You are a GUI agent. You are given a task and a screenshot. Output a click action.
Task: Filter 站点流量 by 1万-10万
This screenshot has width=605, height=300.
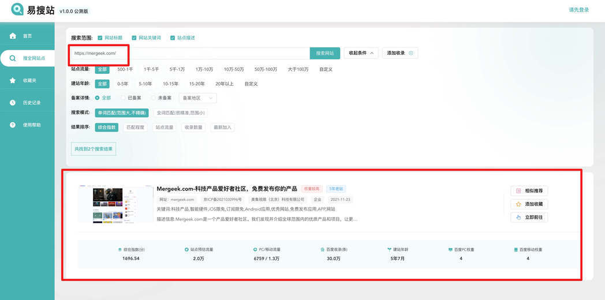tap(204, 69)
